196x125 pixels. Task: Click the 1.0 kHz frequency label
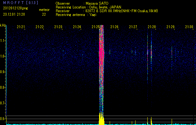pos(3,56)
